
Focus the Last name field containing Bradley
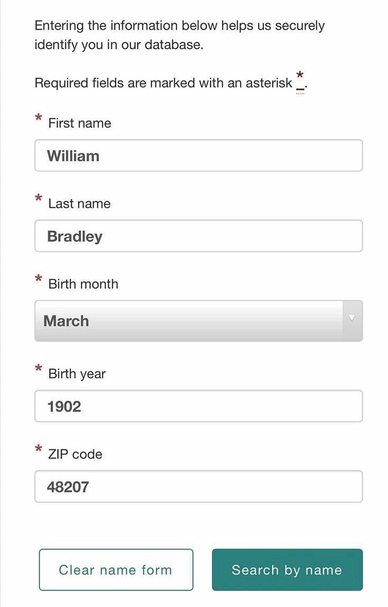point(198,236)
